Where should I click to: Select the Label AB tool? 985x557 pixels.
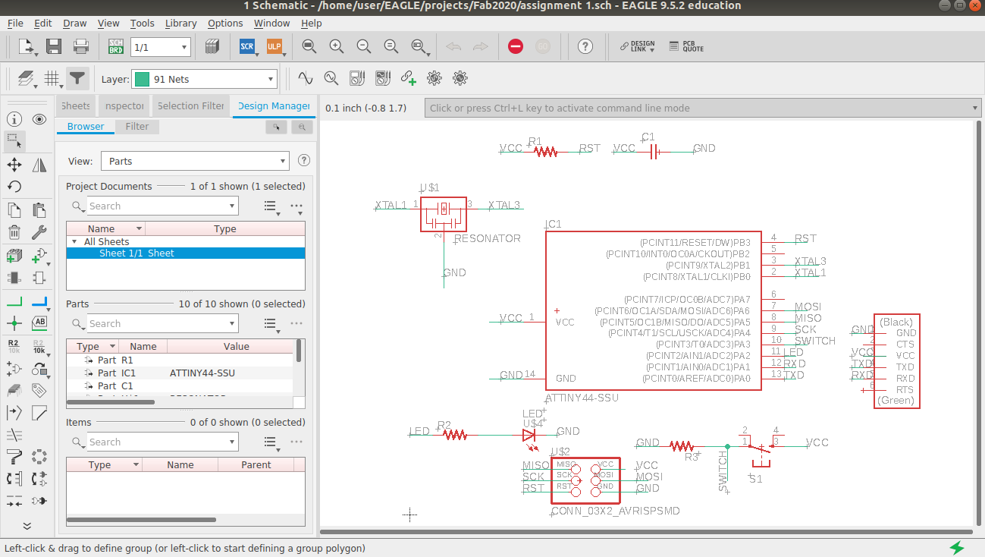[x=39, y=323]
